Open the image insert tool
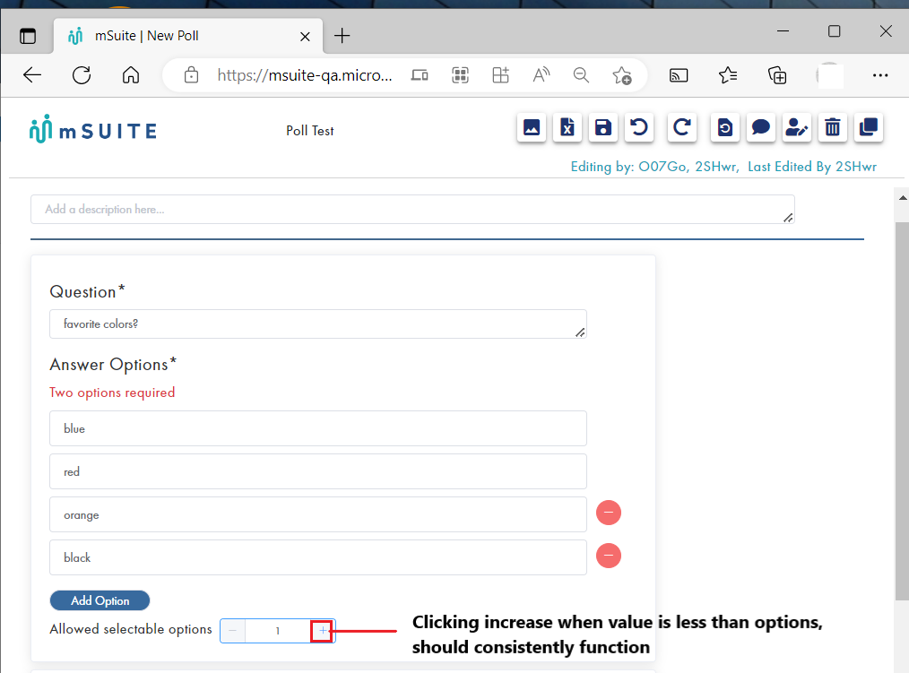Screen dimensions: 909x673 click(531, 127)
